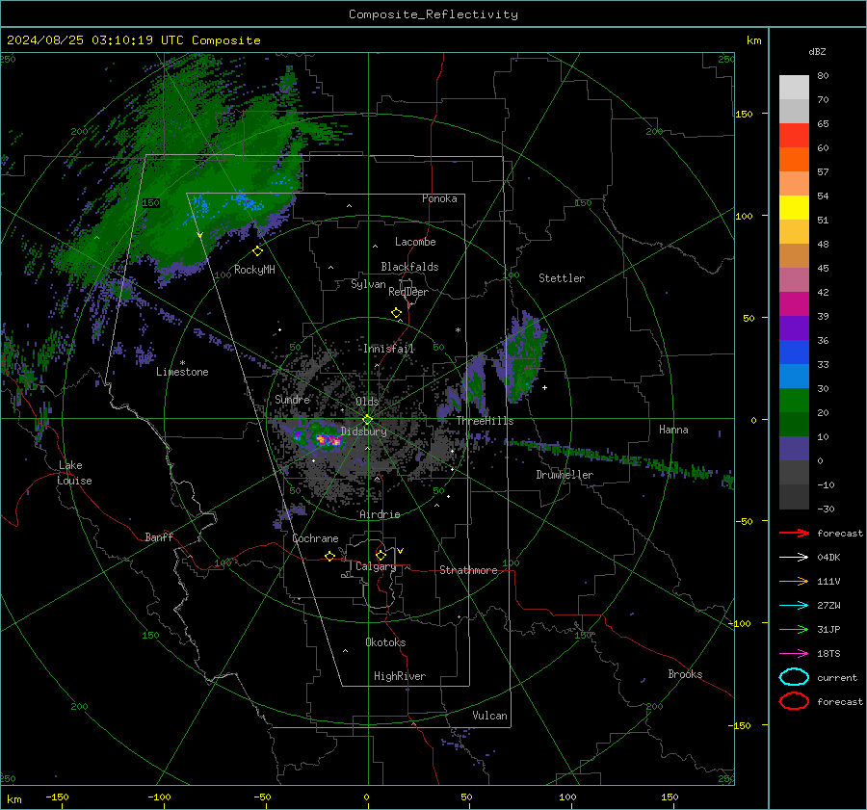Click the Limestone label
This screenshot has width=867, height=810.
pos(182,372)
